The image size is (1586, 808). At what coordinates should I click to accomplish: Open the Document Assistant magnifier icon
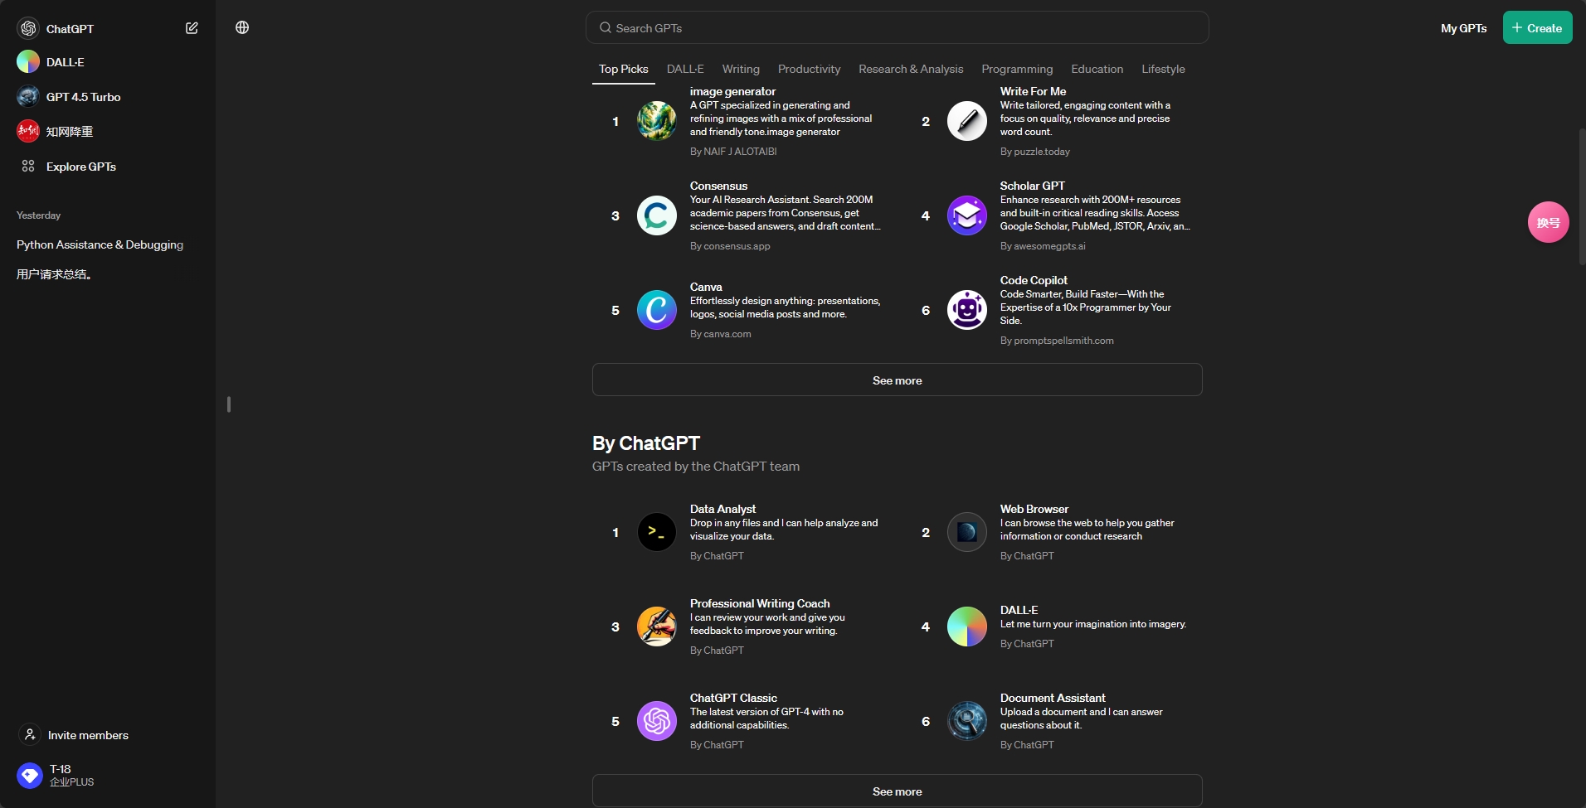tap(967, 721)
